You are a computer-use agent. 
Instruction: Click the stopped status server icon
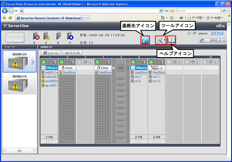point(70,36)
